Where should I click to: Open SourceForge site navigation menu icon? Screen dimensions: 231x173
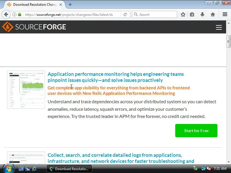coord(219,27)
